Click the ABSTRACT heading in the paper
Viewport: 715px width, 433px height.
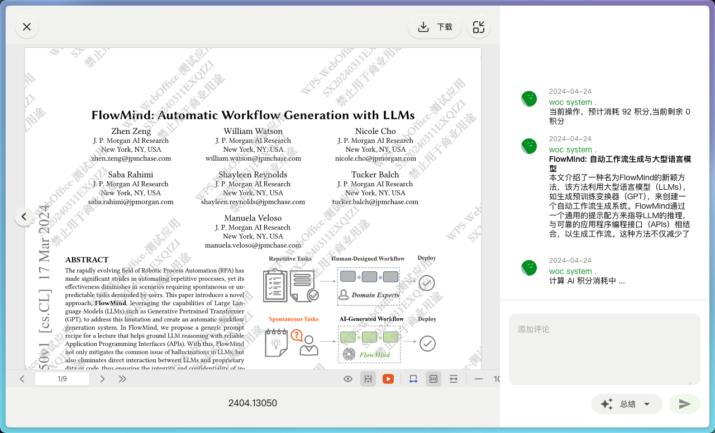click(x=87, y=259)
